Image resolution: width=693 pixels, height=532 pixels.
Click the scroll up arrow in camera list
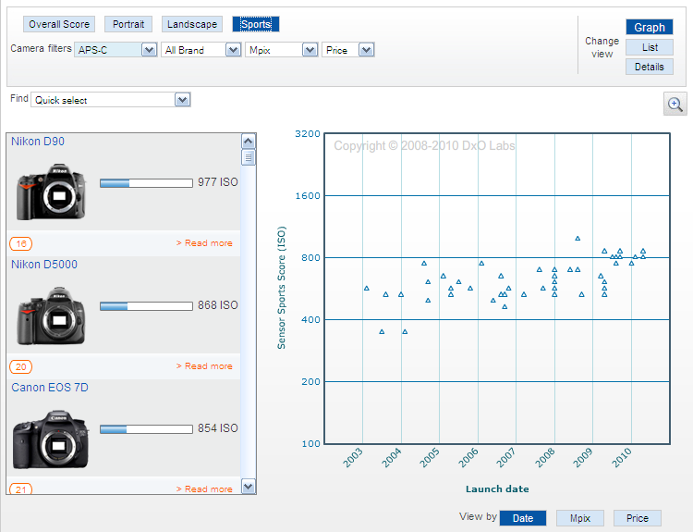[248, 142]
